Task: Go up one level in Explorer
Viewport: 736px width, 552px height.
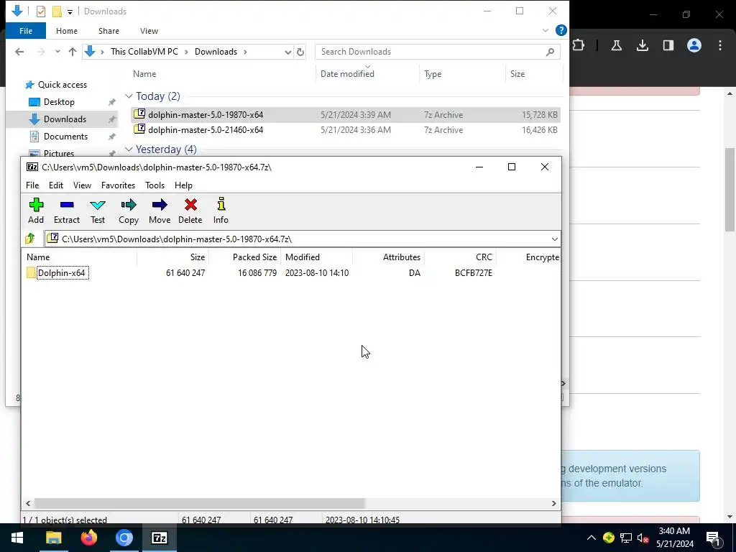Action: [x=73, y=52]
